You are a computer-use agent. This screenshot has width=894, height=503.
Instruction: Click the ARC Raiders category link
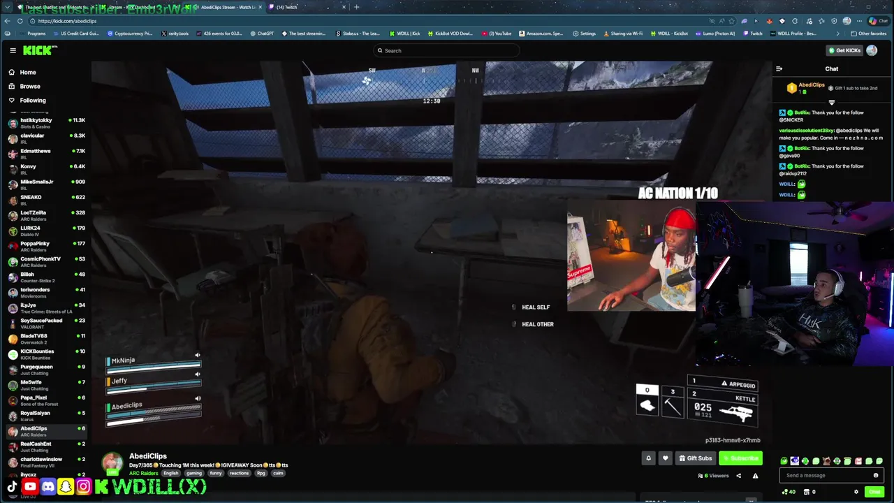pyautogui.click(x=143, y=473)
